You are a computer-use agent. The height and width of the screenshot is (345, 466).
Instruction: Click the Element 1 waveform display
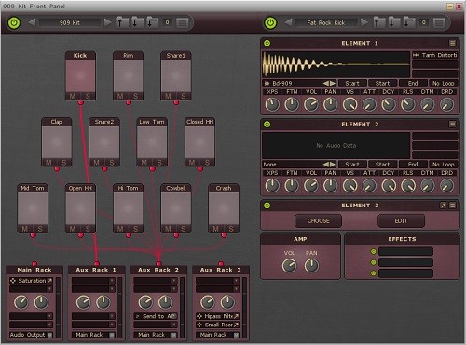click(x=336, y=64)
